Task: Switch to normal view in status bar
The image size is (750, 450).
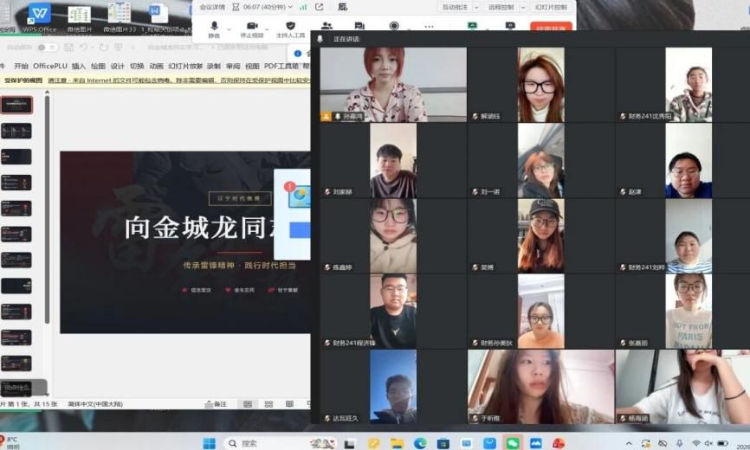Action: click(248, 404)
